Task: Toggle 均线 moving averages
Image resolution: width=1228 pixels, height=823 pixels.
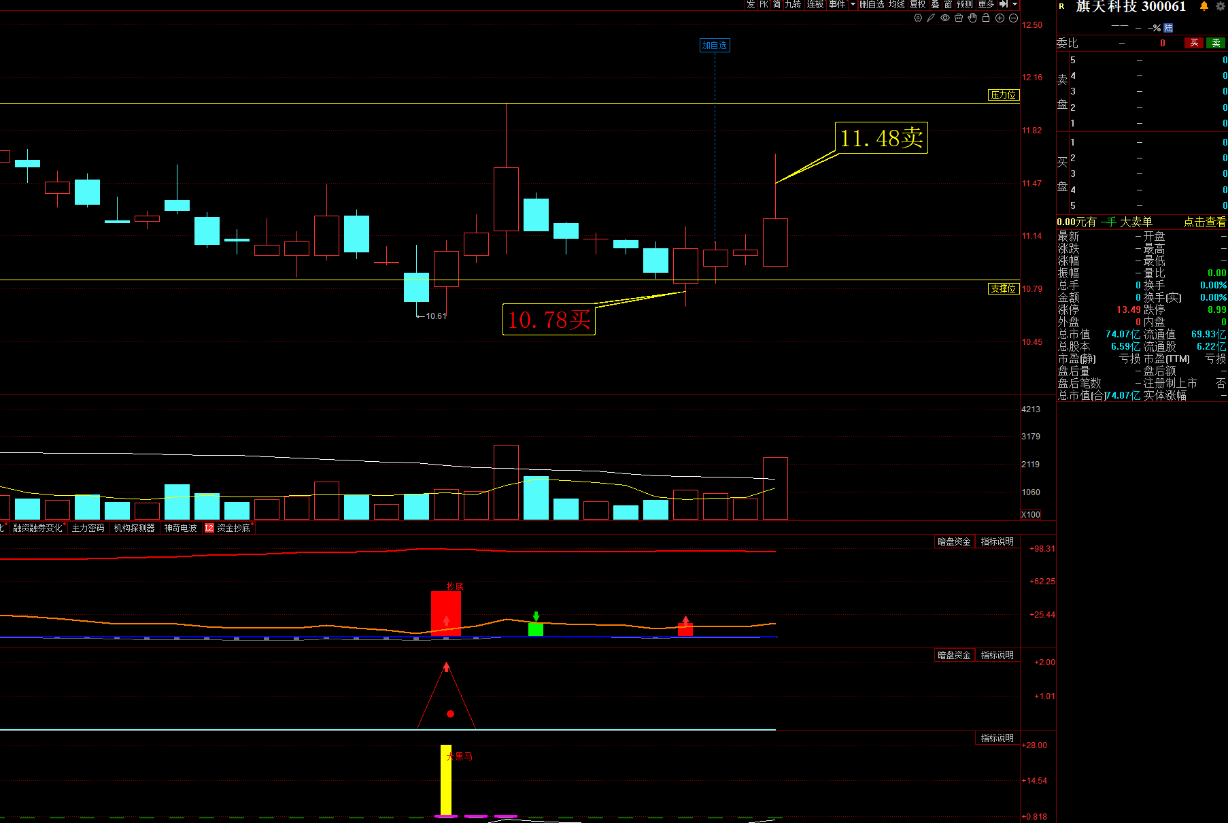Action: [x=897, y=4]
